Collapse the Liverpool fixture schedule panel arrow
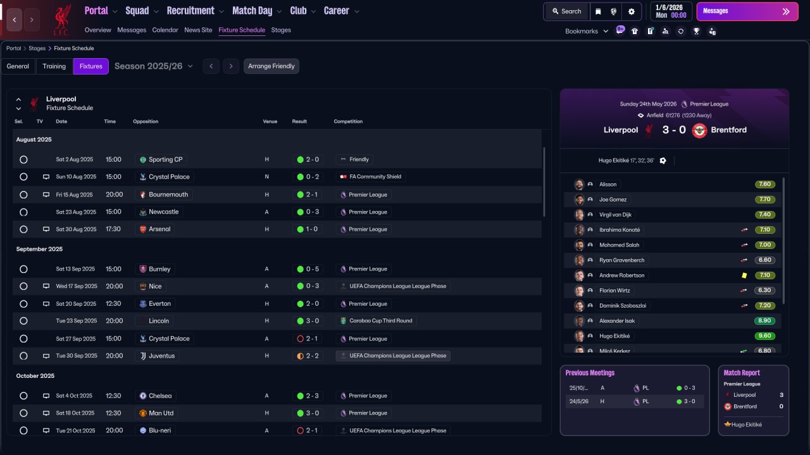Viewport: 810px width, 455px height. coord(18,99)
